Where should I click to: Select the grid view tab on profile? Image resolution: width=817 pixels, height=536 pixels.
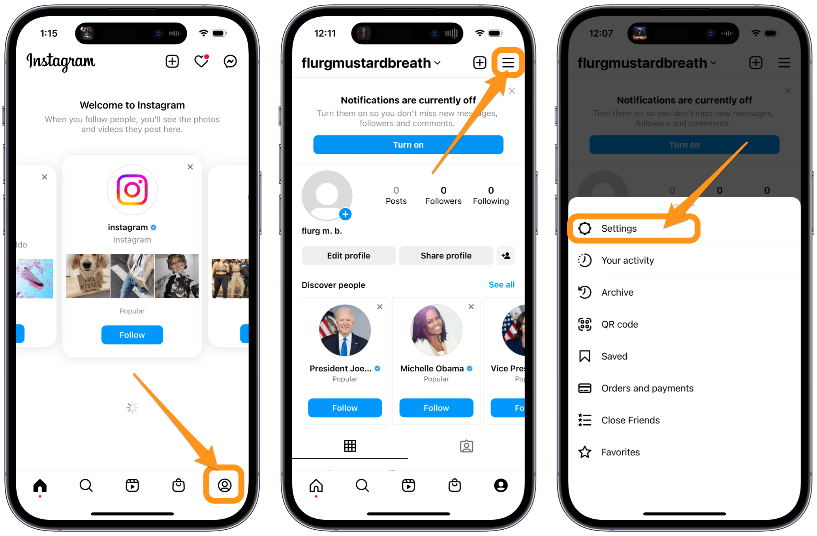[349, 445]
